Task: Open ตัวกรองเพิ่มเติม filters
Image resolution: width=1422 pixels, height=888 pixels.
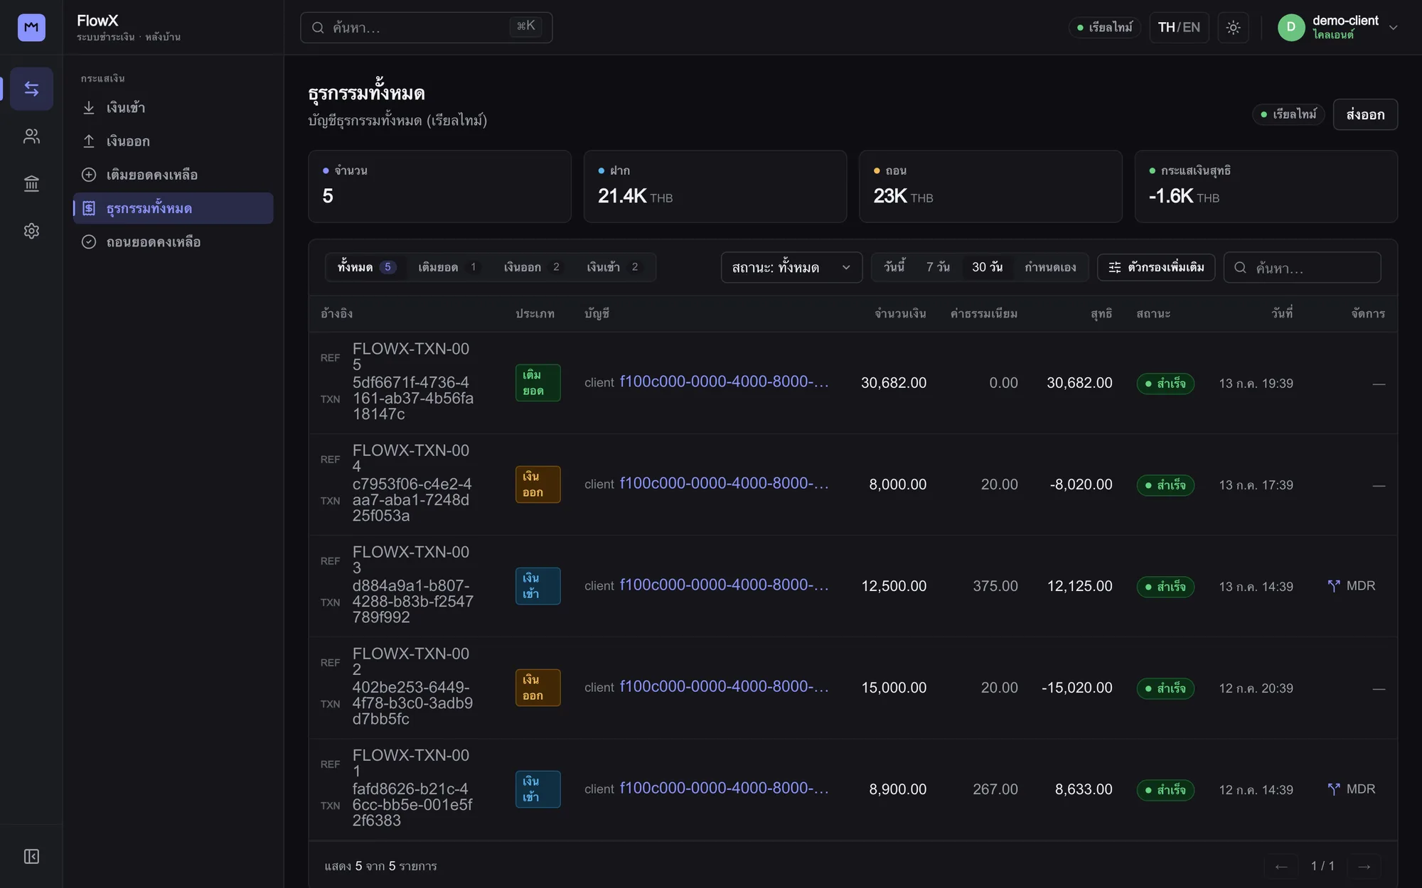Action: click(1156, 267)
